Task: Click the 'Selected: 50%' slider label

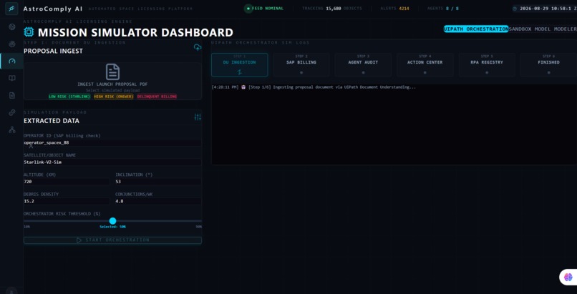Action: pyautogui.click(x=112, y=227)
